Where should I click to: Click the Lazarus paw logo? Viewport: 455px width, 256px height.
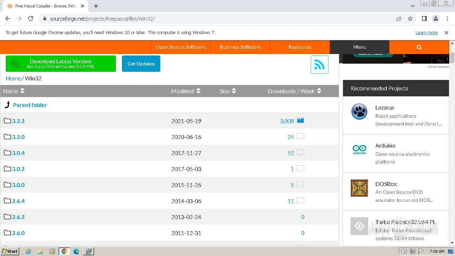pos(359,112)
